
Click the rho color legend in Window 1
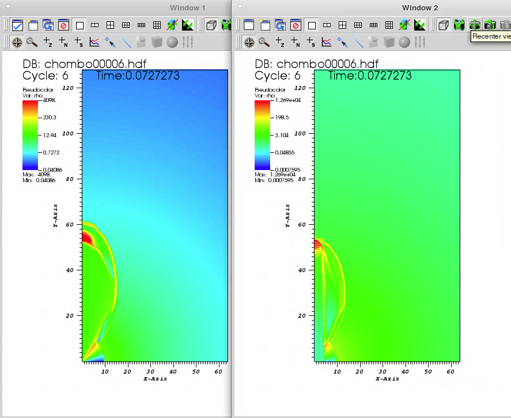click(x=30, y=135)
